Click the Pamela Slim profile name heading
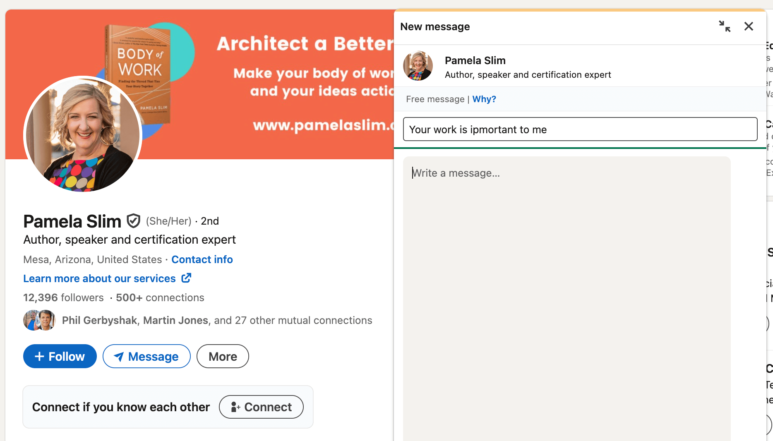 [x=72, y=221]
